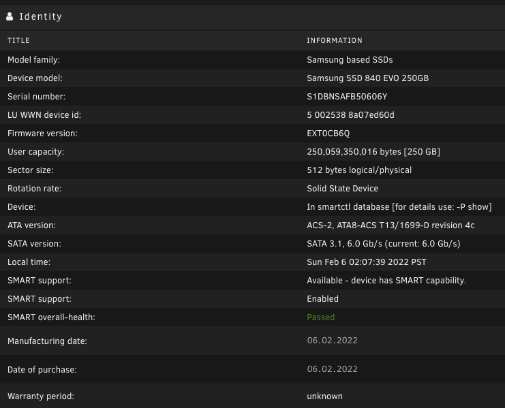Edit the Manufacturing date field
The height and width of the screenshot is (408, 505).
[333, 341]
